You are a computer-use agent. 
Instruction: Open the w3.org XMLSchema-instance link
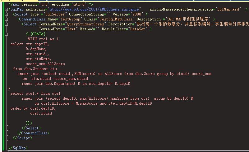pos(94,9)
